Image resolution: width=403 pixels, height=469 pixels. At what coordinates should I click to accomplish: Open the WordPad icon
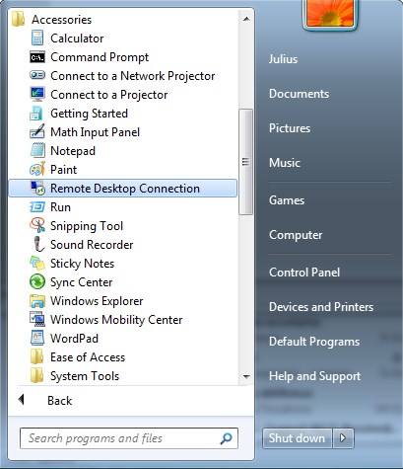pyautogui.click(x=37, y=338)
